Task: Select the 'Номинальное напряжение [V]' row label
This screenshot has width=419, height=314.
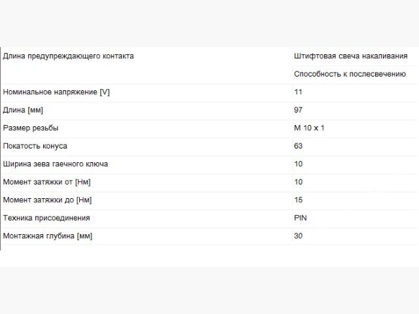Action: click(x=56, y=92)
